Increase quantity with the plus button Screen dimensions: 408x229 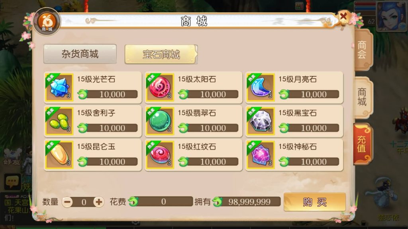pyautogui.click(x=99, y=202)
